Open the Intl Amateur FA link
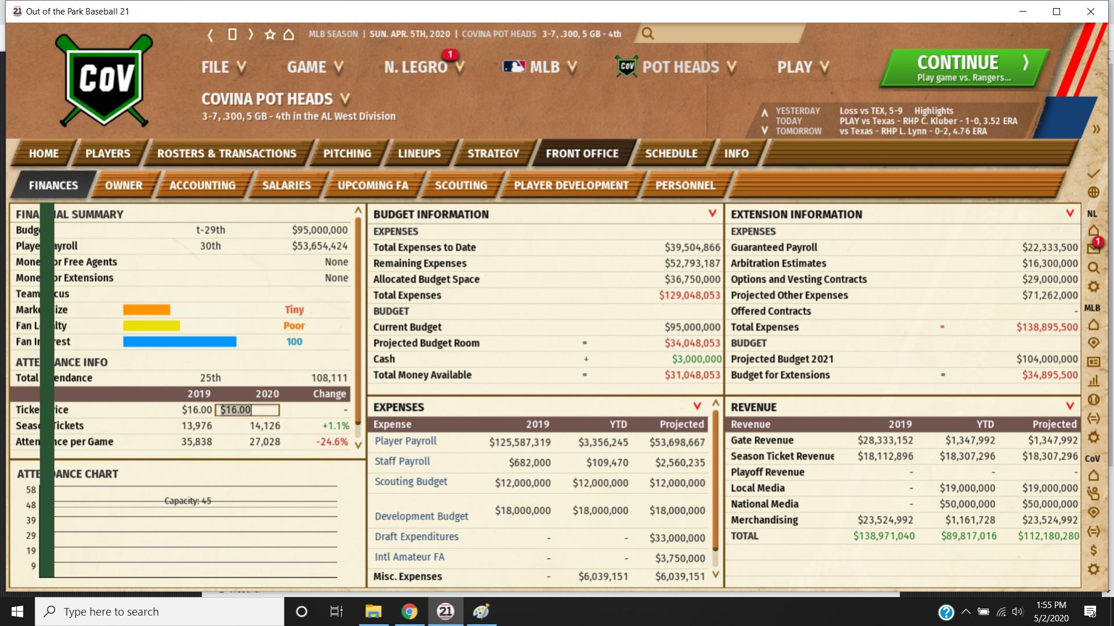The width and height of the screenshot is (1114, 626). tap(410, 557)
